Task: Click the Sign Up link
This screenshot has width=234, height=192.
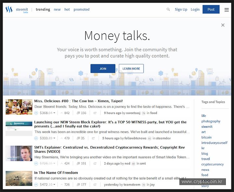Action: 181,9
